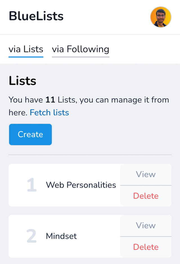View the Mindset list
The width and height of the screenshot is (180, 264).
coord(146,225)
